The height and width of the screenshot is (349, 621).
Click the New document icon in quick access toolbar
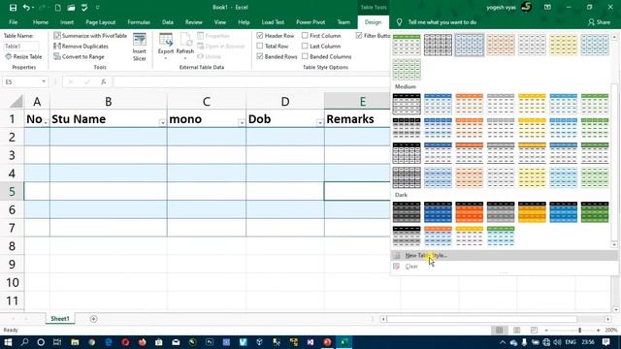tap(58, 8)
